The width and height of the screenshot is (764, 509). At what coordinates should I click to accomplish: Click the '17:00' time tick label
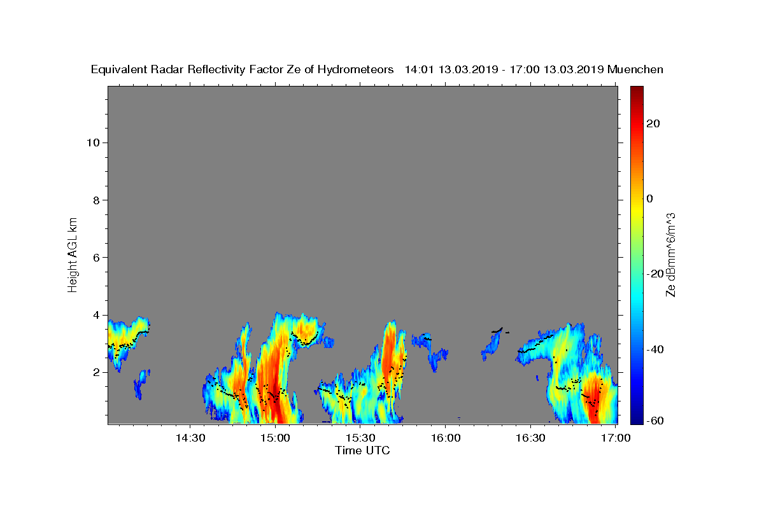pyautogui.click(x=615, y=438)
